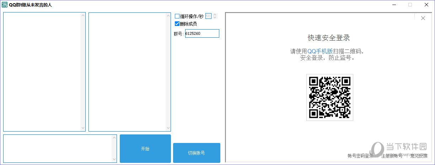435x165 pixels.
Task: Decrease the loop seconds spinner value
Action: pyautogui.click(x=215, y=17)
